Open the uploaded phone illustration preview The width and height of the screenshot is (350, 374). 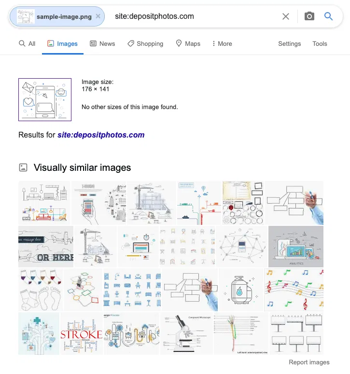pyautogui.click(x=45, y=100)
